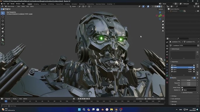Switch to the Modeling workspace tab
The height and width of the screenshot is (112, 200).
(x=36, y=4)
